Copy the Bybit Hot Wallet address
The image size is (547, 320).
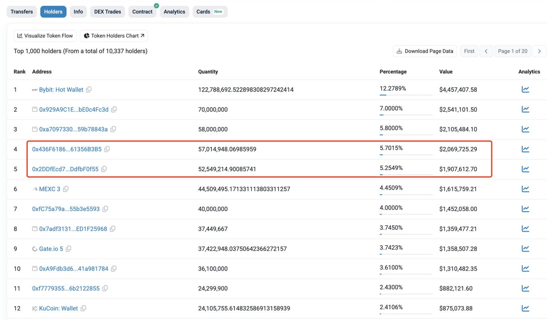(89, 90)
